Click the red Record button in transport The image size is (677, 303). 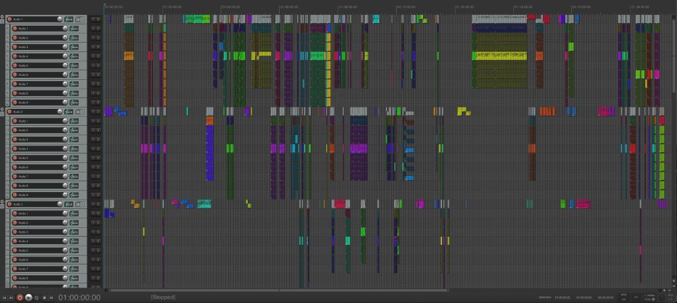click(20, 298)
